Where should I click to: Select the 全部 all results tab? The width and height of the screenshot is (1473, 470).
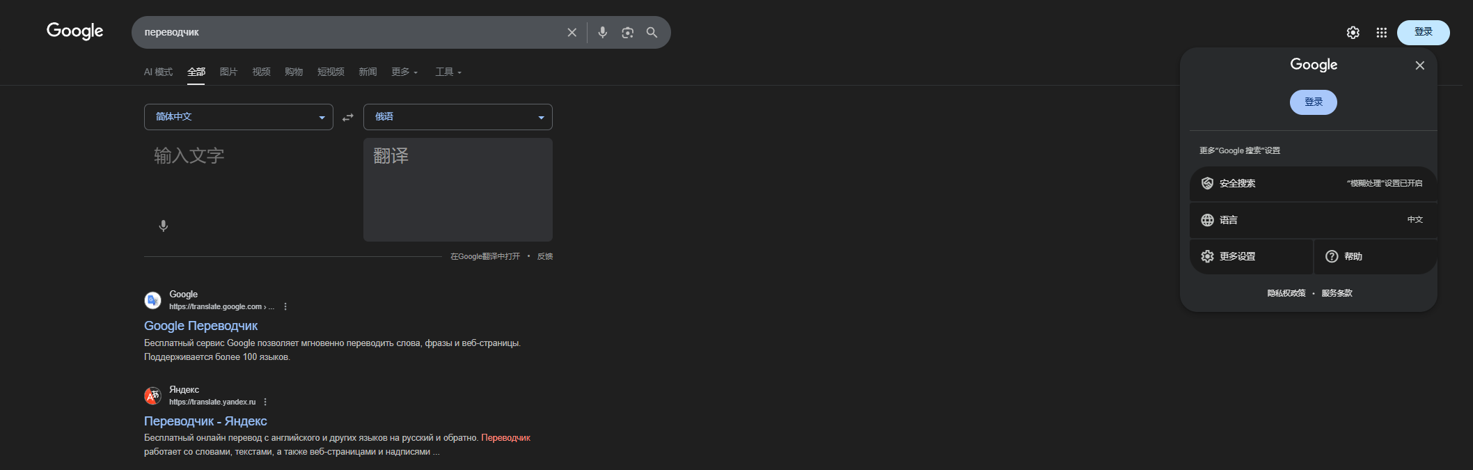pos(196,72)
